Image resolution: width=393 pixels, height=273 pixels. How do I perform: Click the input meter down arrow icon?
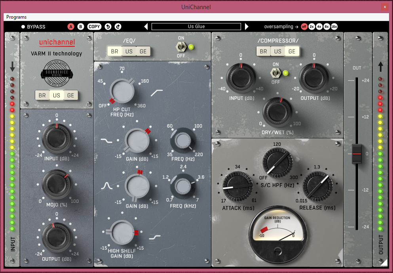(x=12, y=67)
